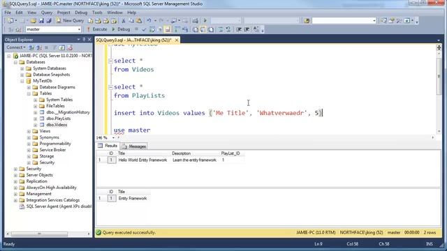
Task: Click the PlayList_ID column header
Action: (230, 153)
